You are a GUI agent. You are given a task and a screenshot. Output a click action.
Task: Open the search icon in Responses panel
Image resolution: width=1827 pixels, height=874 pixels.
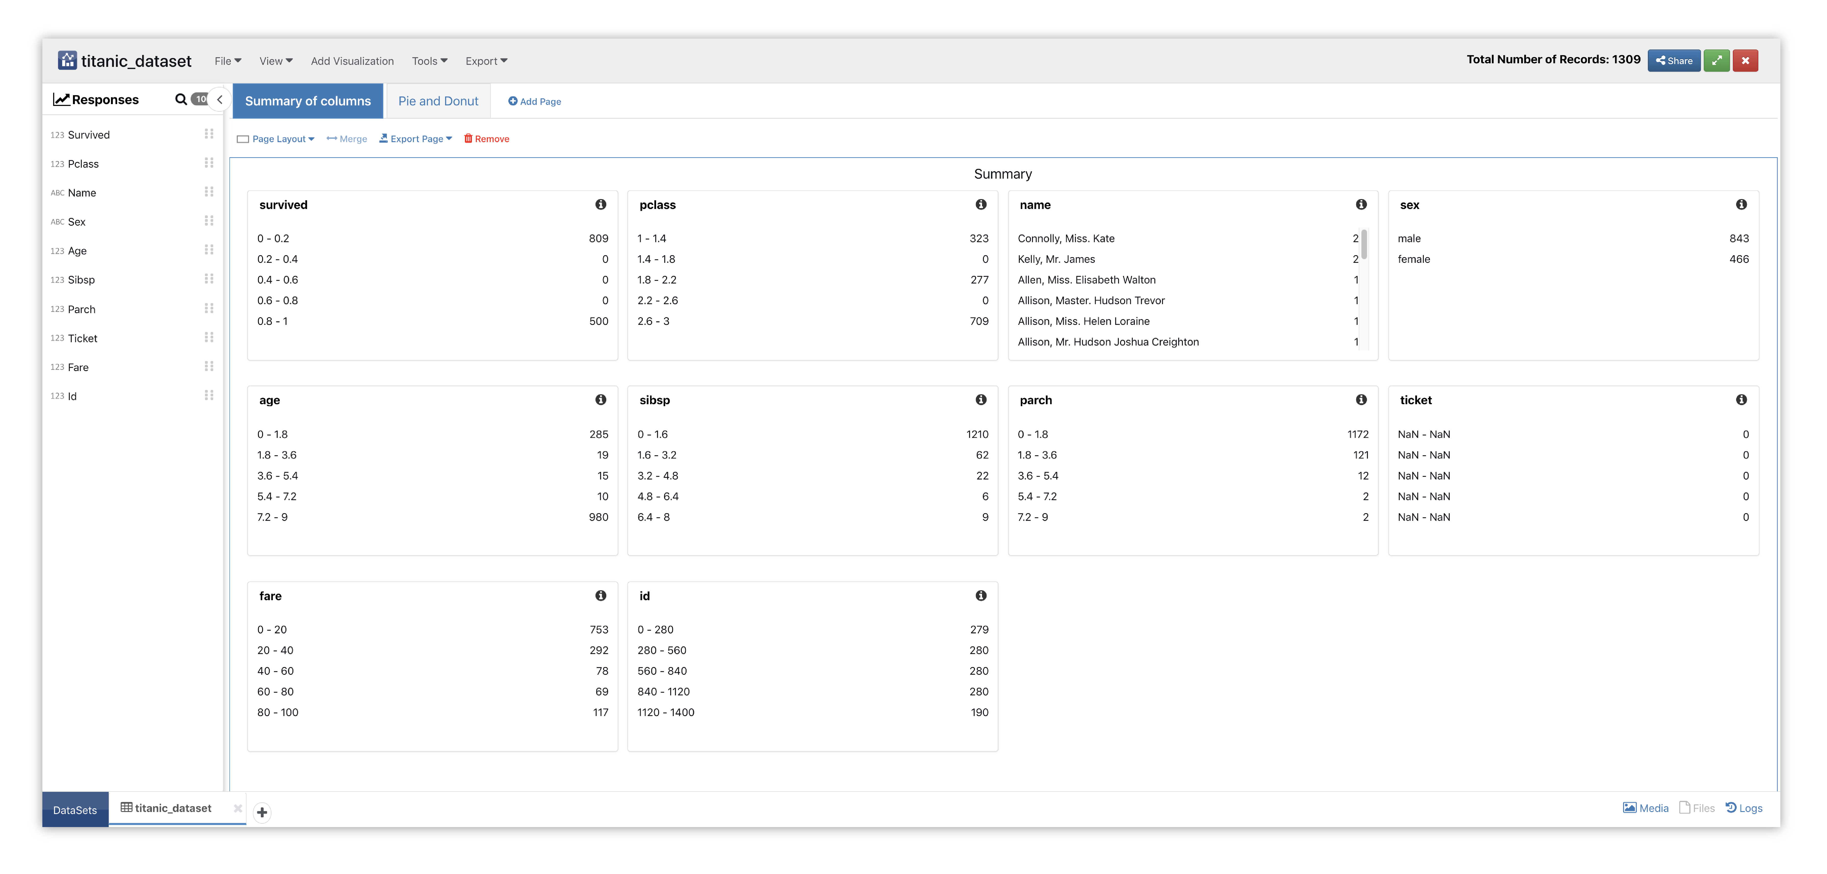tap(181, 99)
